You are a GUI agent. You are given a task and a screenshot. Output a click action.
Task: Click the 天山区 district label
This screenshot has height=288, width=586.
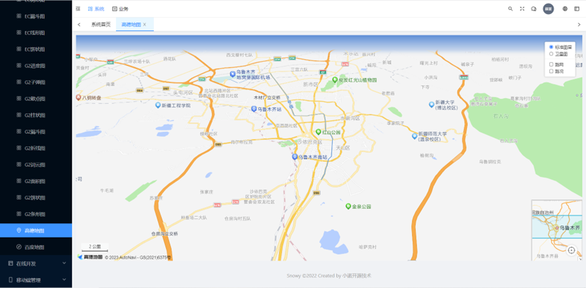[x=342, y=148]
